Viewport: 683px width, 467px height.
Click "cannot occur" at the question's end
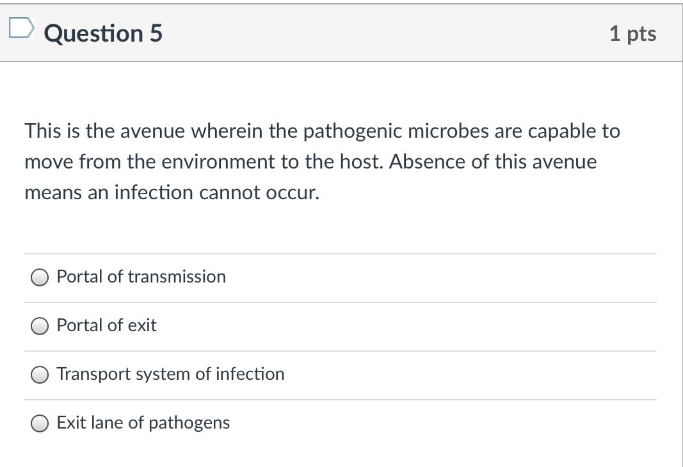(259, 192)
